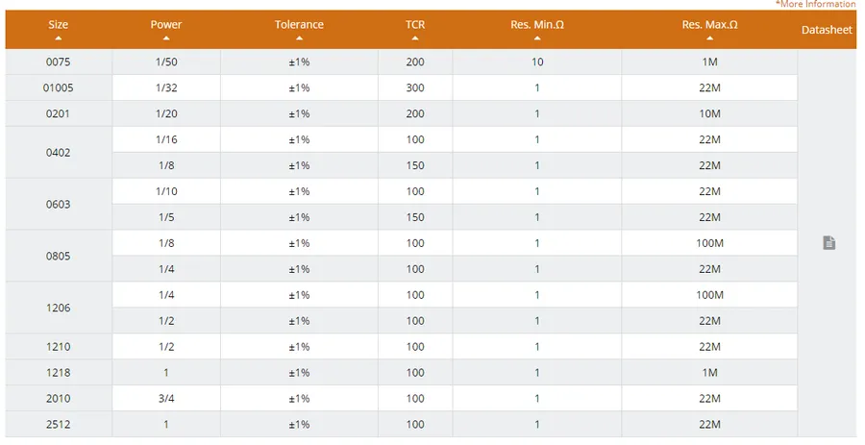The width and height of the screenshot is (865, 445).
Task: Select the 01005 size cell
Action: (x=59, y=88)
